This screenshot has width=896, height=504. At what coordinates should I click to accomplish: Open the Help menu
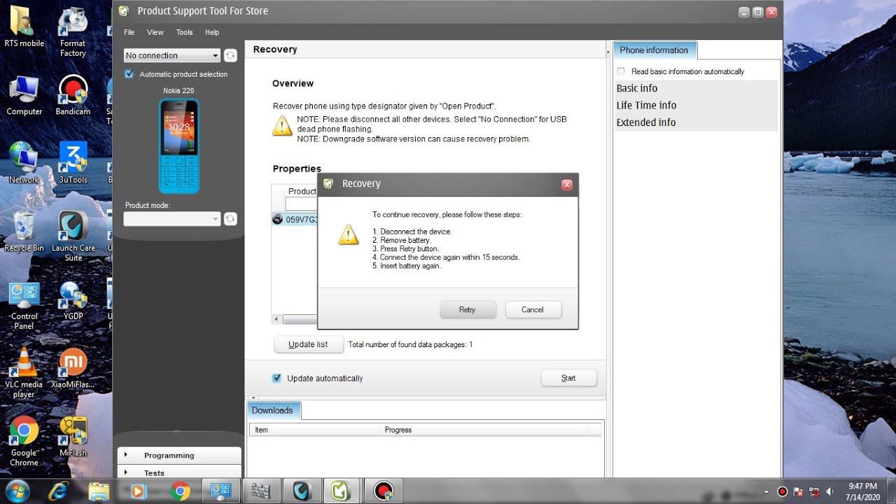(x=212, y=32)
